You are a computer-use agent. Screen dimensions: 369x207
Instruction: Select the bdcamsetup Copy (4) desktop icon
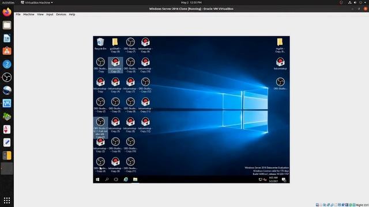click(115, 85)
